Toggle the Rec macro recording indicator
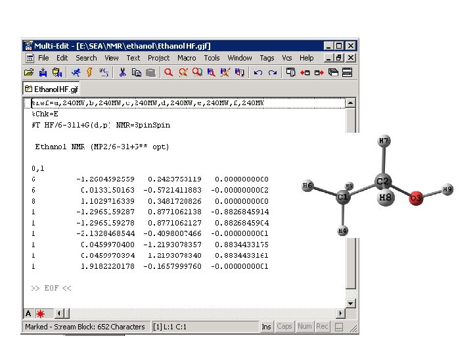Viewport: 473px width, 355px height. 322,327
